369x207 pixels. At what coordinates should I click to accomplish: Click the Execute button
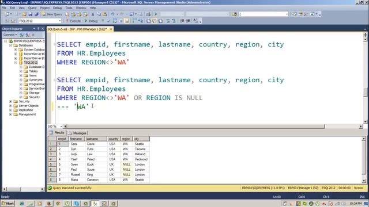73,21
